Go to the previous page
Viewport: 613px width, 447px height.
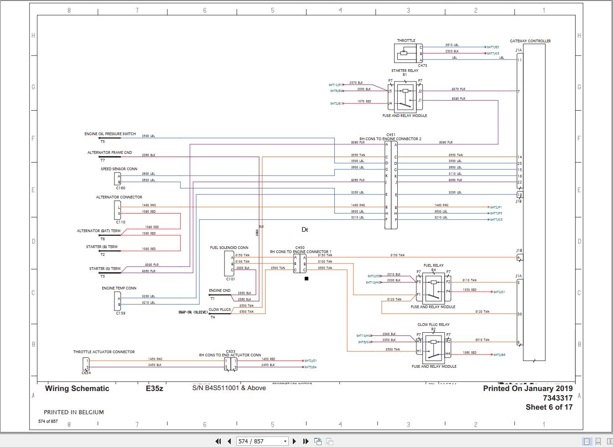pyautogui.click(x=229, y=441)
